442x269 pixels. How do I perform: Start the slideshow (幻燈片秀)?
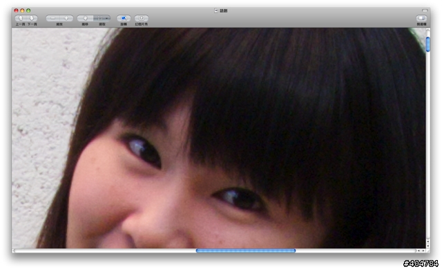pyautogui.click(x=141, y=18)
